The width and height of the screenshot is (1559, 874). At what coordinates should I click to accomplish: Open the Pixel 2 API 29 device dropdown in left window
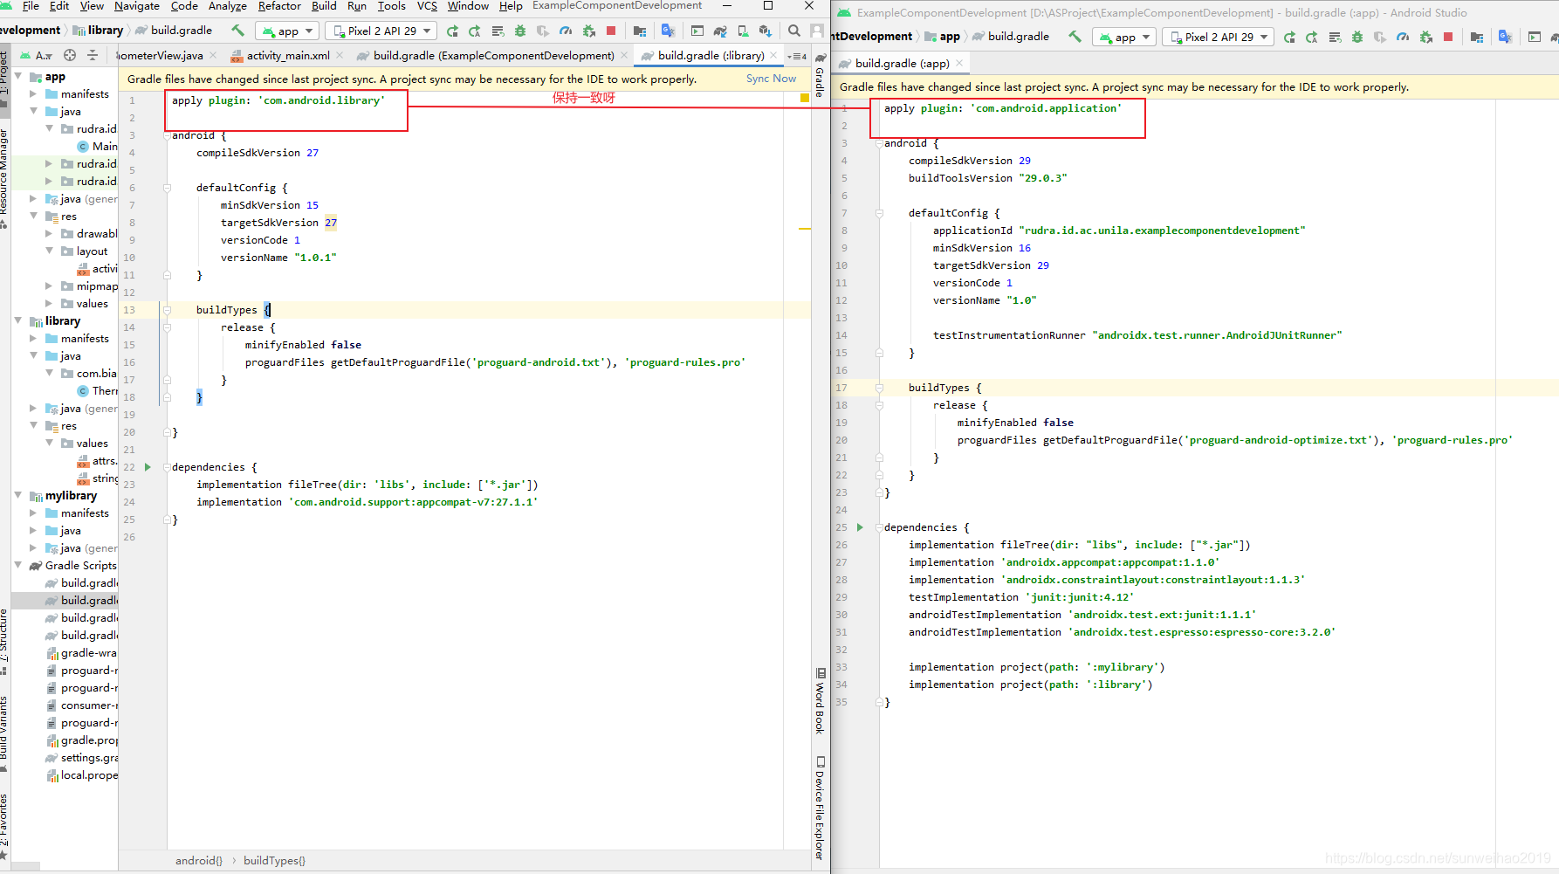[x=382, y=31]
